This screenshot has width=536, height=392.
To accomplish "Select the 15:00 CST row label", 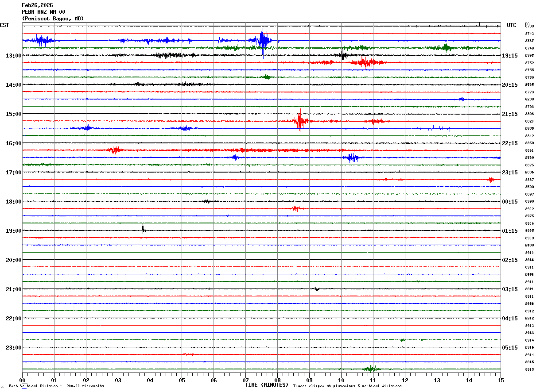I will click(x=13, y=114).
